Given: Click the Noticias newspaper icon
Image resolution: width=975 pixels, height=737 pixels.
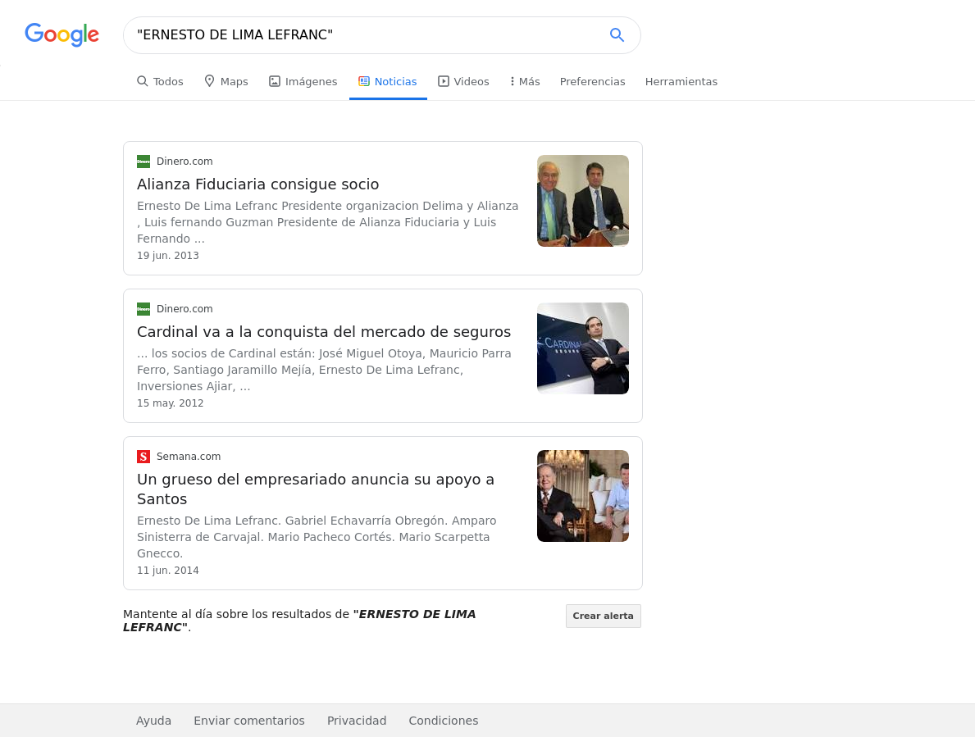Looking at the screenshot, I should (364, 81).
